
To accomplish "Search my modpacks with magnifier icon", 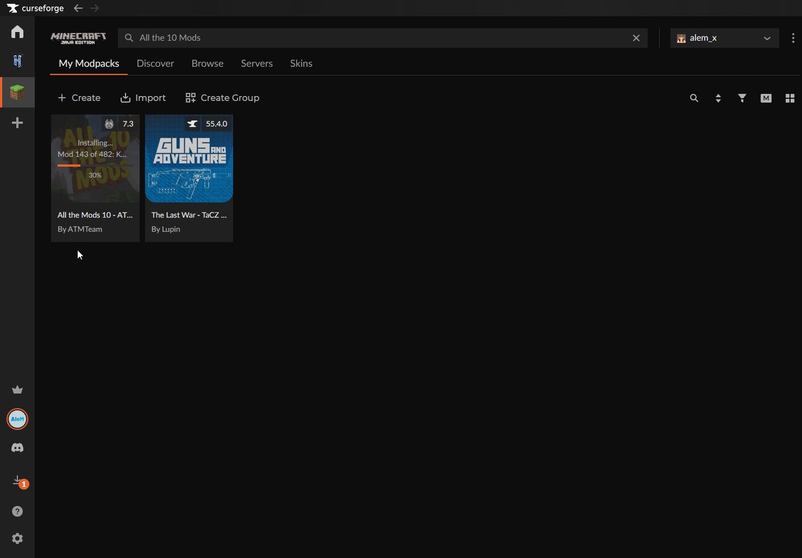I will [x=694, y=98].
